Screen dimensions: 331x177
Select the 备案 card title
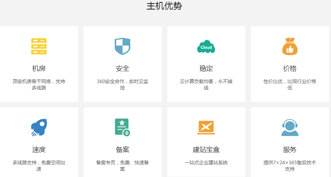pos(122,150)
